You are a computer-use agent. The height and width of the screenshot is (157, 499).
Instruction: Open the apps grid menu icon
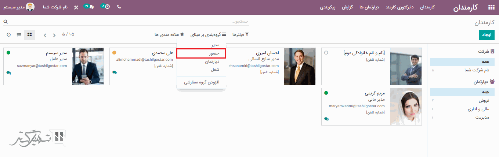click(x=491, y=7)
